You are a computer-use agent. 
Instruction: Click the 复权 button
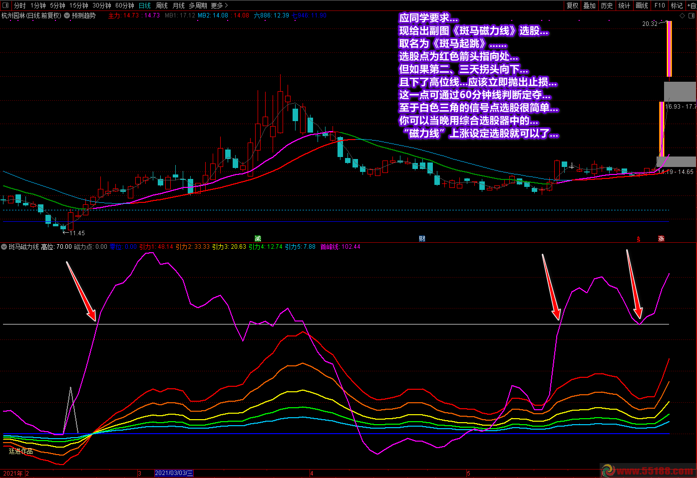pyautogui.click(x=572, y=5)
